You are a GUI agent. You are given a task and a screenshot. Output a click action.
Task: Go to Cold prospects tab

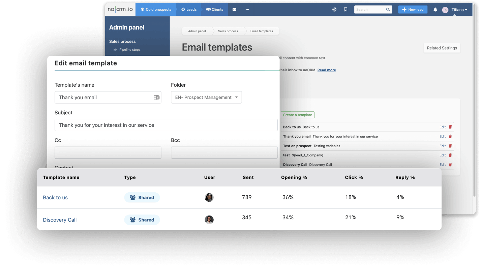click(156, 9)
